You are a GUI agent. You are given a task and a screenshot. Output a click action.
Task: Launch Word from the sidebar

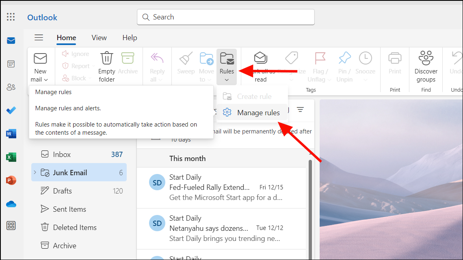click(11, 133)
